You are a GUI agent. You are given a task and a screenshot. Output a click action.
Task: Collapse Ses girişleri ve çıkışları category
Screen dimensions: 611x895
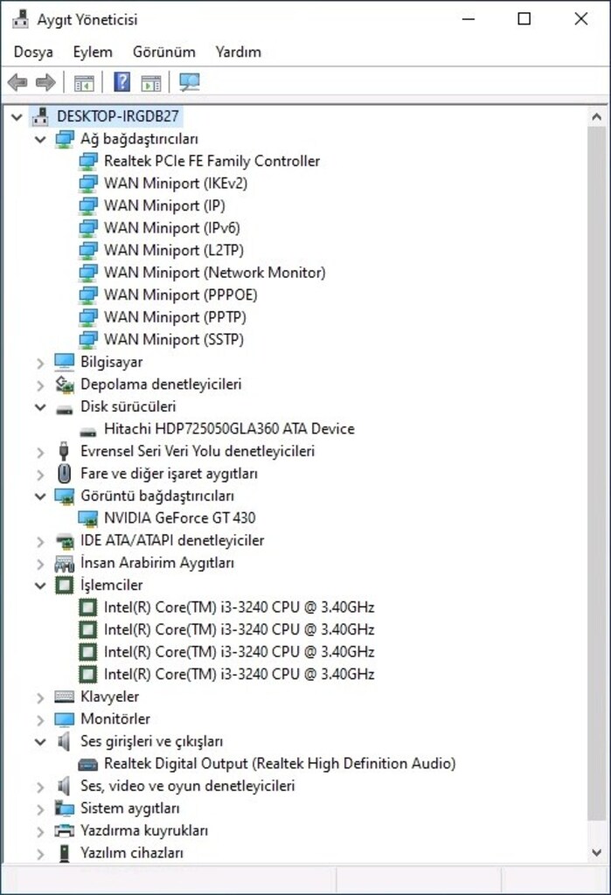[40, 741]
